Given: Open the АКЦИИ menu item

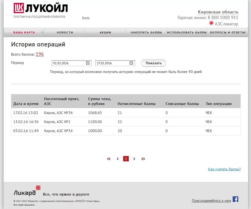Looking at the screenshot, I should tap(105, 32).
